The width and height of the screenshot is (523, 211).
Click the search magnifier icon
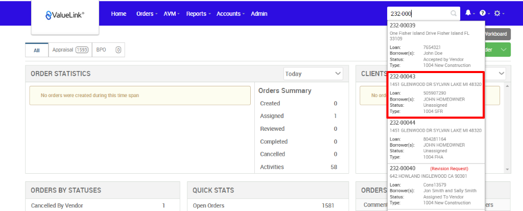[454, 14]
